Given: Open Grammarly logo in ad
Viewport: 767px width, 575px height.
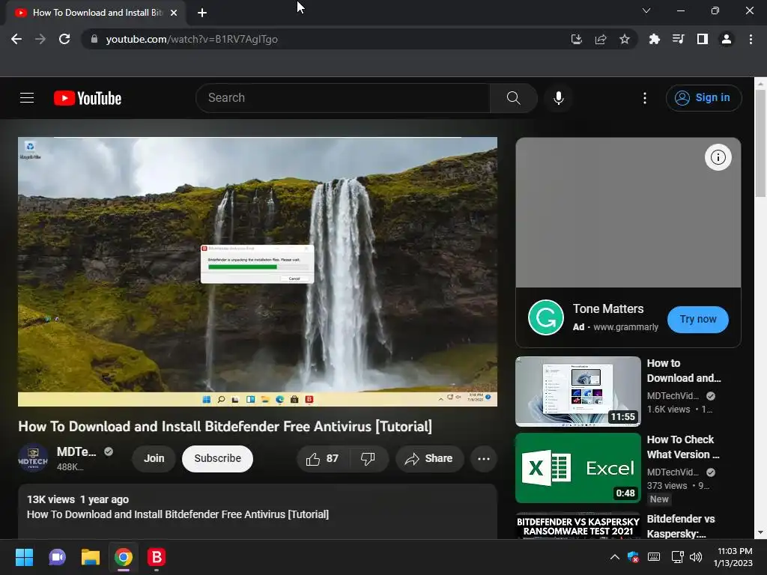Looking at the screenshot, I should 546,317.
